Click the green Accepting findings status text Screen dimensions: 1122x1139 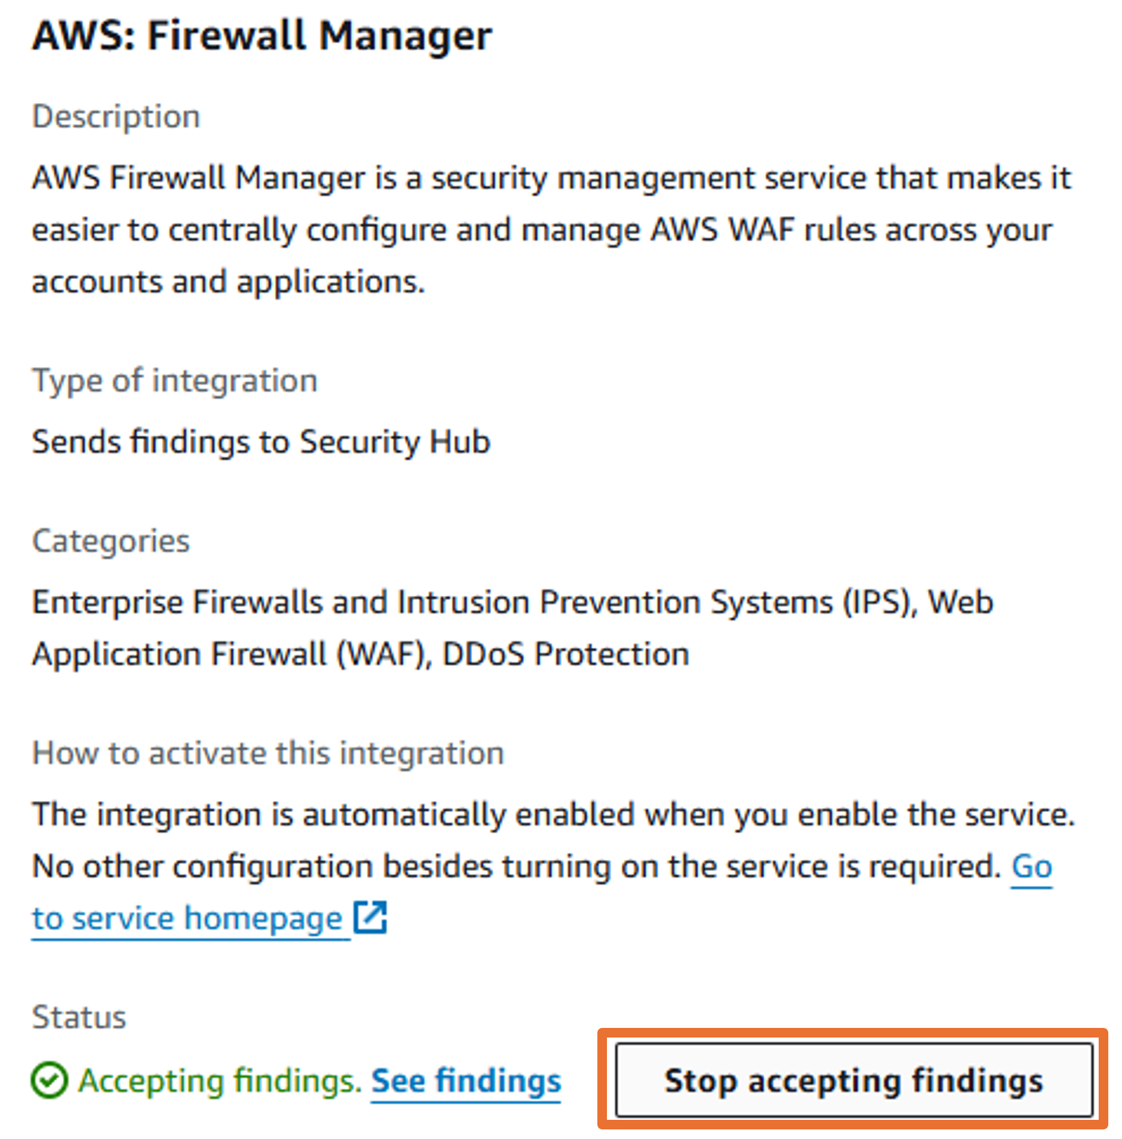(x=219, y=1081)
